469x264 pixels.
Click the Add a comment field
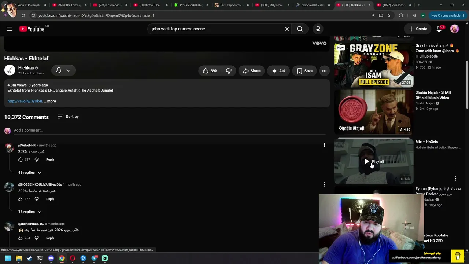(169, 130)
